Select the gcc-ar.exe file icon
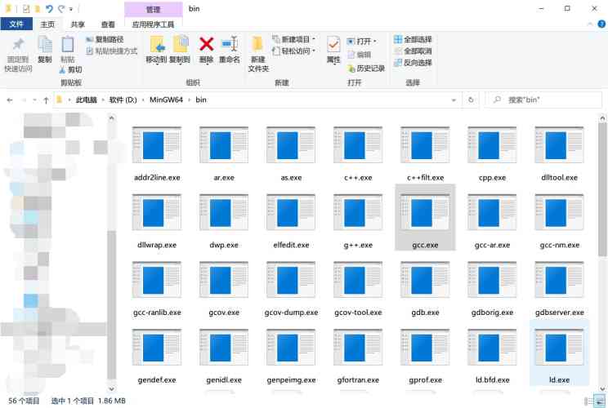 492,212
